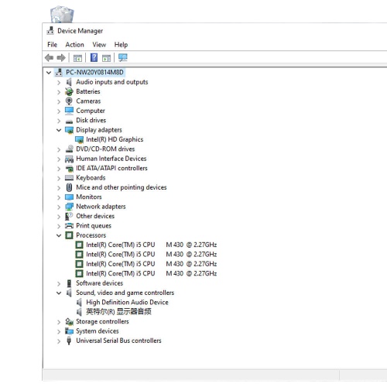Select root computer node PC-NW20Y0814M8D
This screenshot has width=387, height=387.
coord(94,72)
